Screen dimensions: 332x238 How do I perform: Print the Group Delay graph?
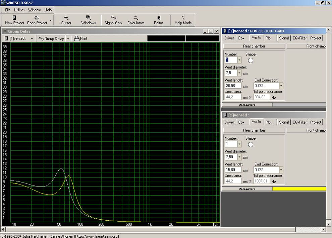80,38
